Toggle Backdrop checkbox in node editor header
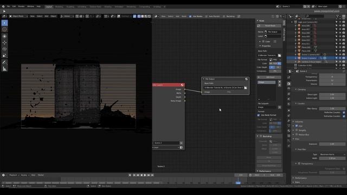Viewport: 347px width, 195px height. click(224, 16)
